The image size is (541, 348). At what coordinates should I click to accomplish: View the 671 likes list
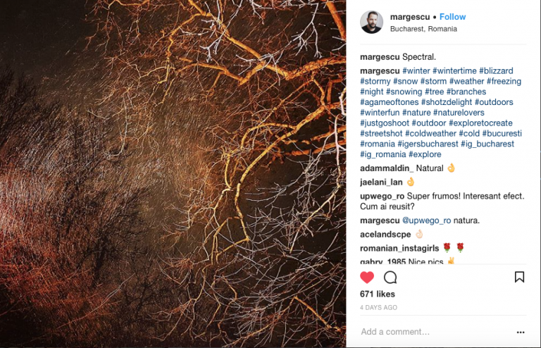[x=377, y=294]
